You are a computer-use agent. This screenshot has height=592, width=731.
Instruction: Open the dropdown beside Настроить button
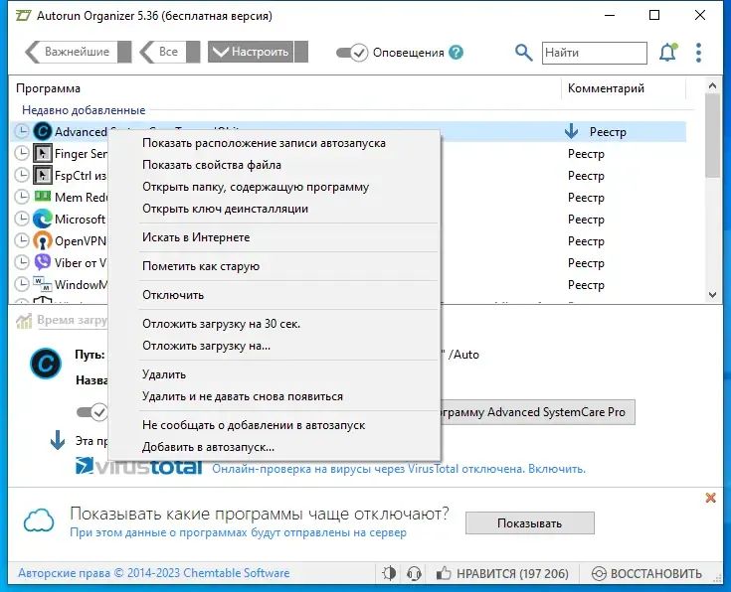click(301, 52)
